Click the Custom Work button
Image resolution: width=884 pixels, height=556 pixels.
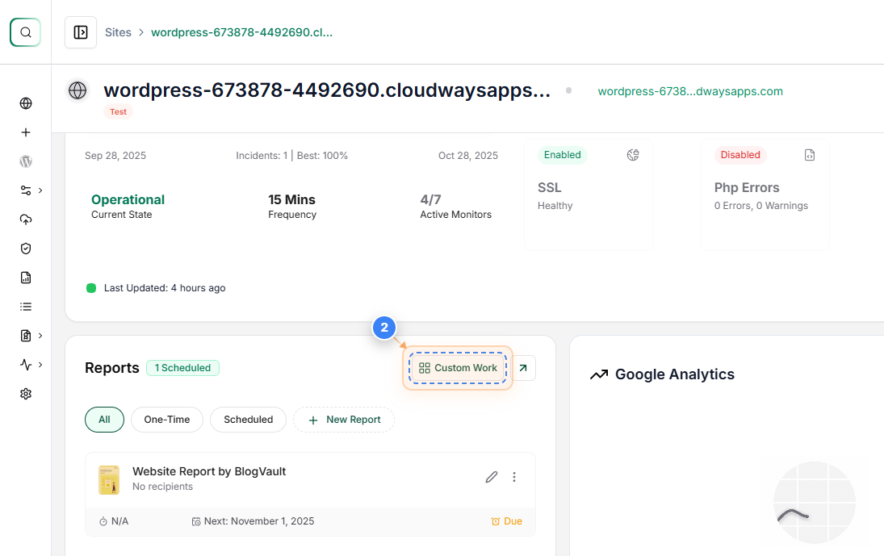[458, 368]
